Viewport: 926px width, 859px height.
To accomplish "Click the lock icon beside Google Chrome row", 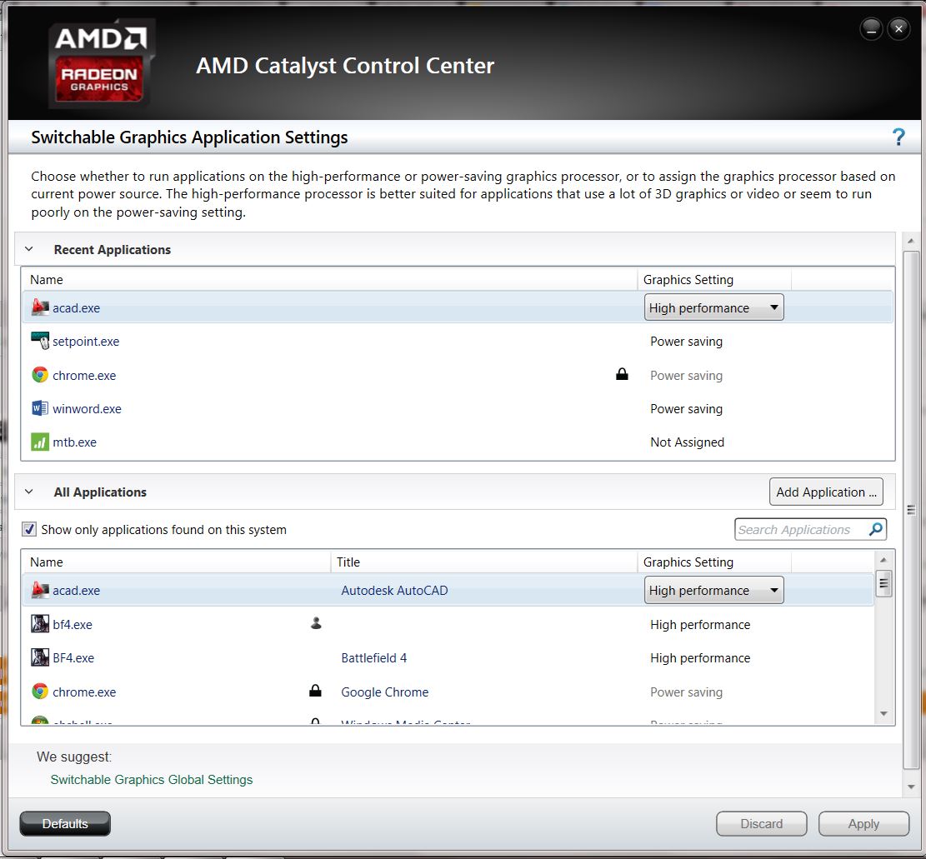I will (315, 690).
